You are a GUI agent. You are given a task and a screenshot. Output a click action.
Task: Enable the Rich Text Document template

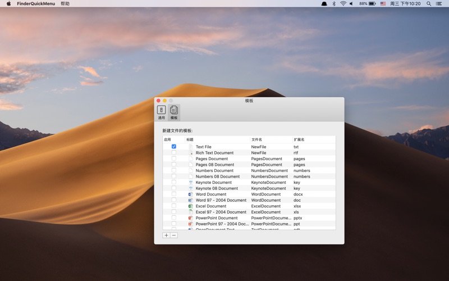[x=174, y=153]
